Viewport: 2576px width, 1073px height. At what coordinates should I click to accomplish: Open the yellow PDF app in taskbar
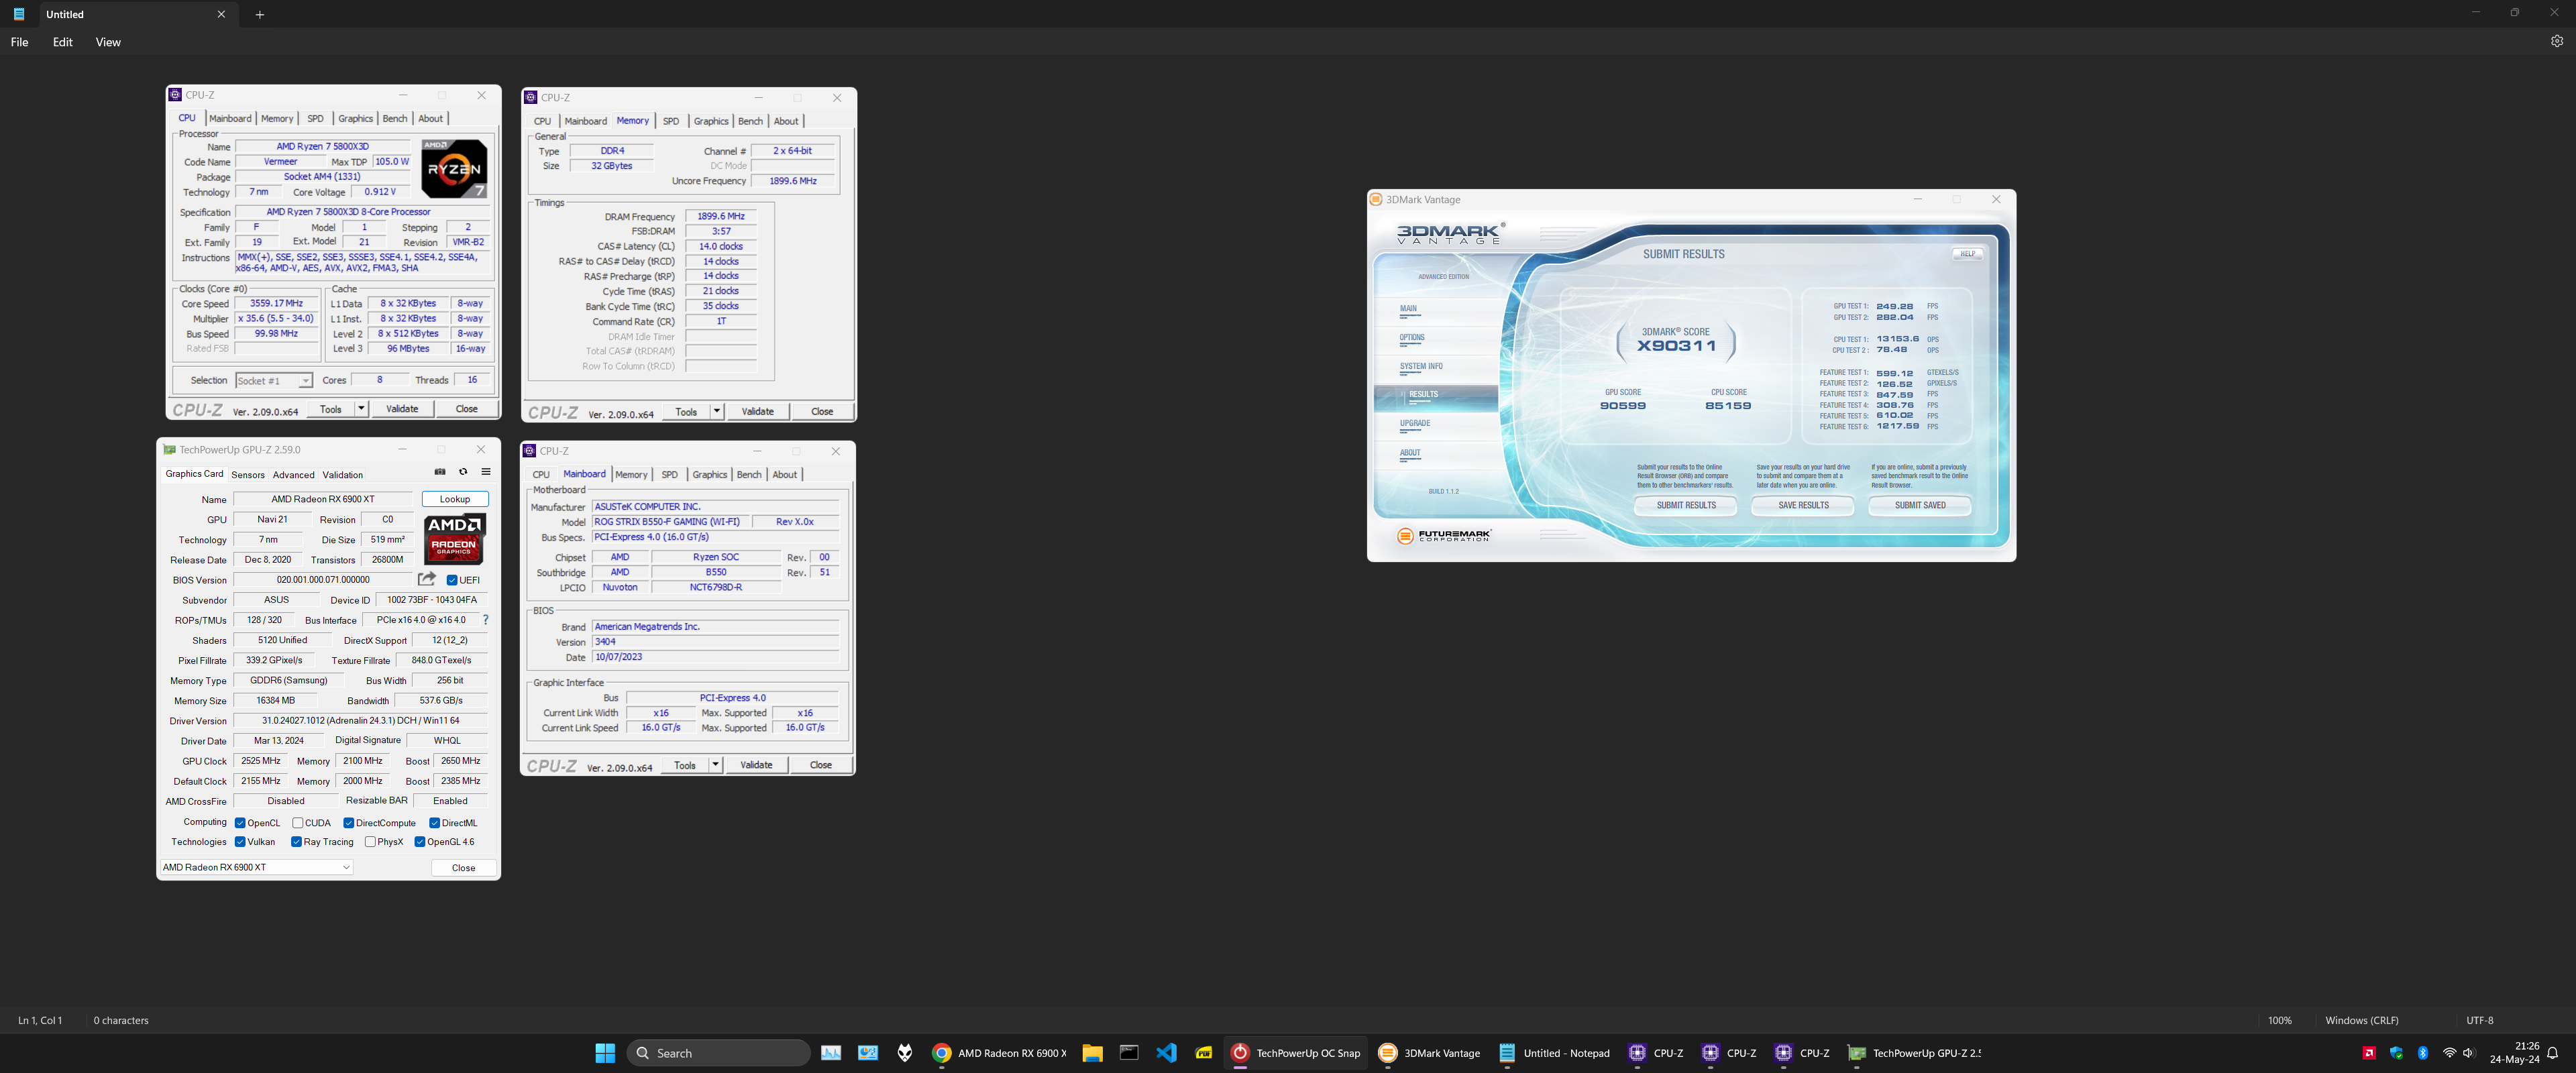click(1204, 1053)
